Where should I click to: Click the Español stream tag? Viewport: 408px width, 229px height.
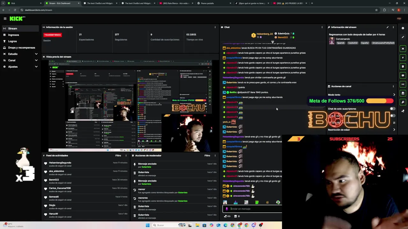point(365,43)
